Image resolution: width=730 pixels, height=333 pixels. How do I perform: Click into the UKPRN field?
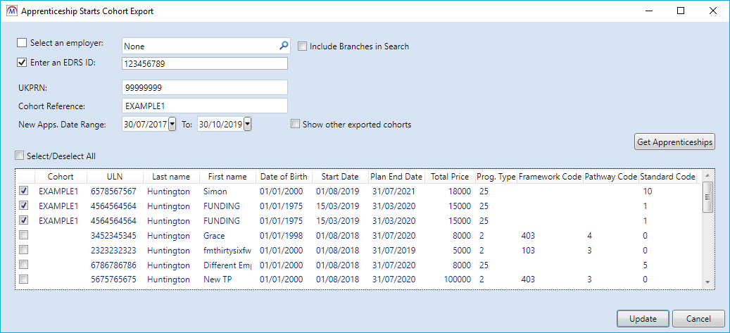click(x=204, y=87)
